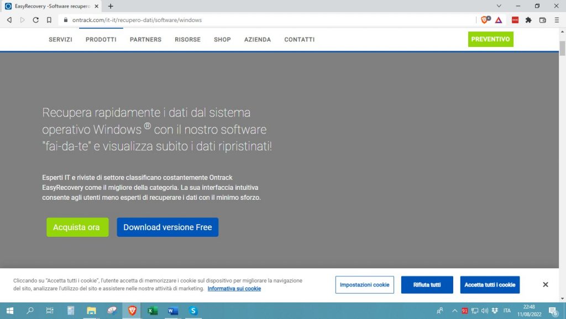Open the Informativa sui cookie link
The image size is (566, 319).
click(234, 289)
